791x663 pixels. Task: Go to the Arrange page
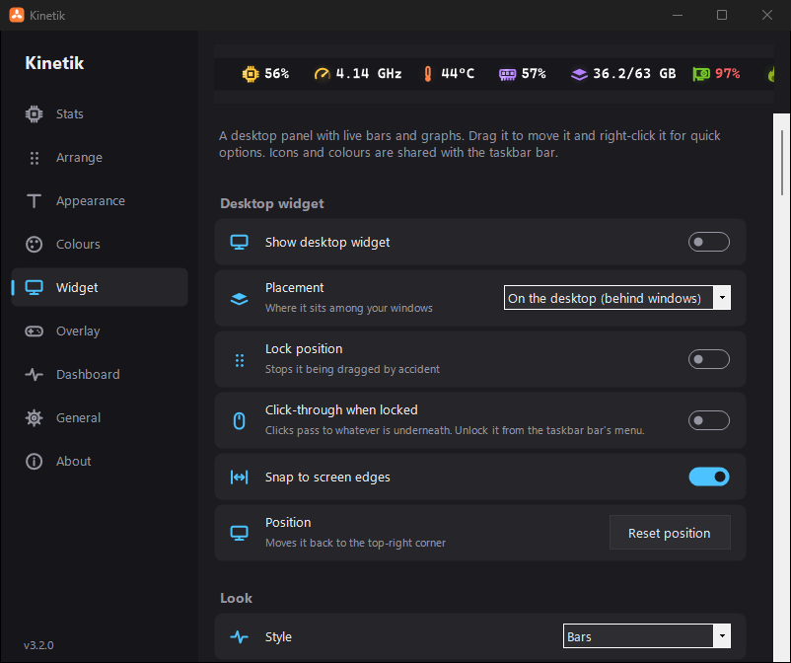click(100, 158)
